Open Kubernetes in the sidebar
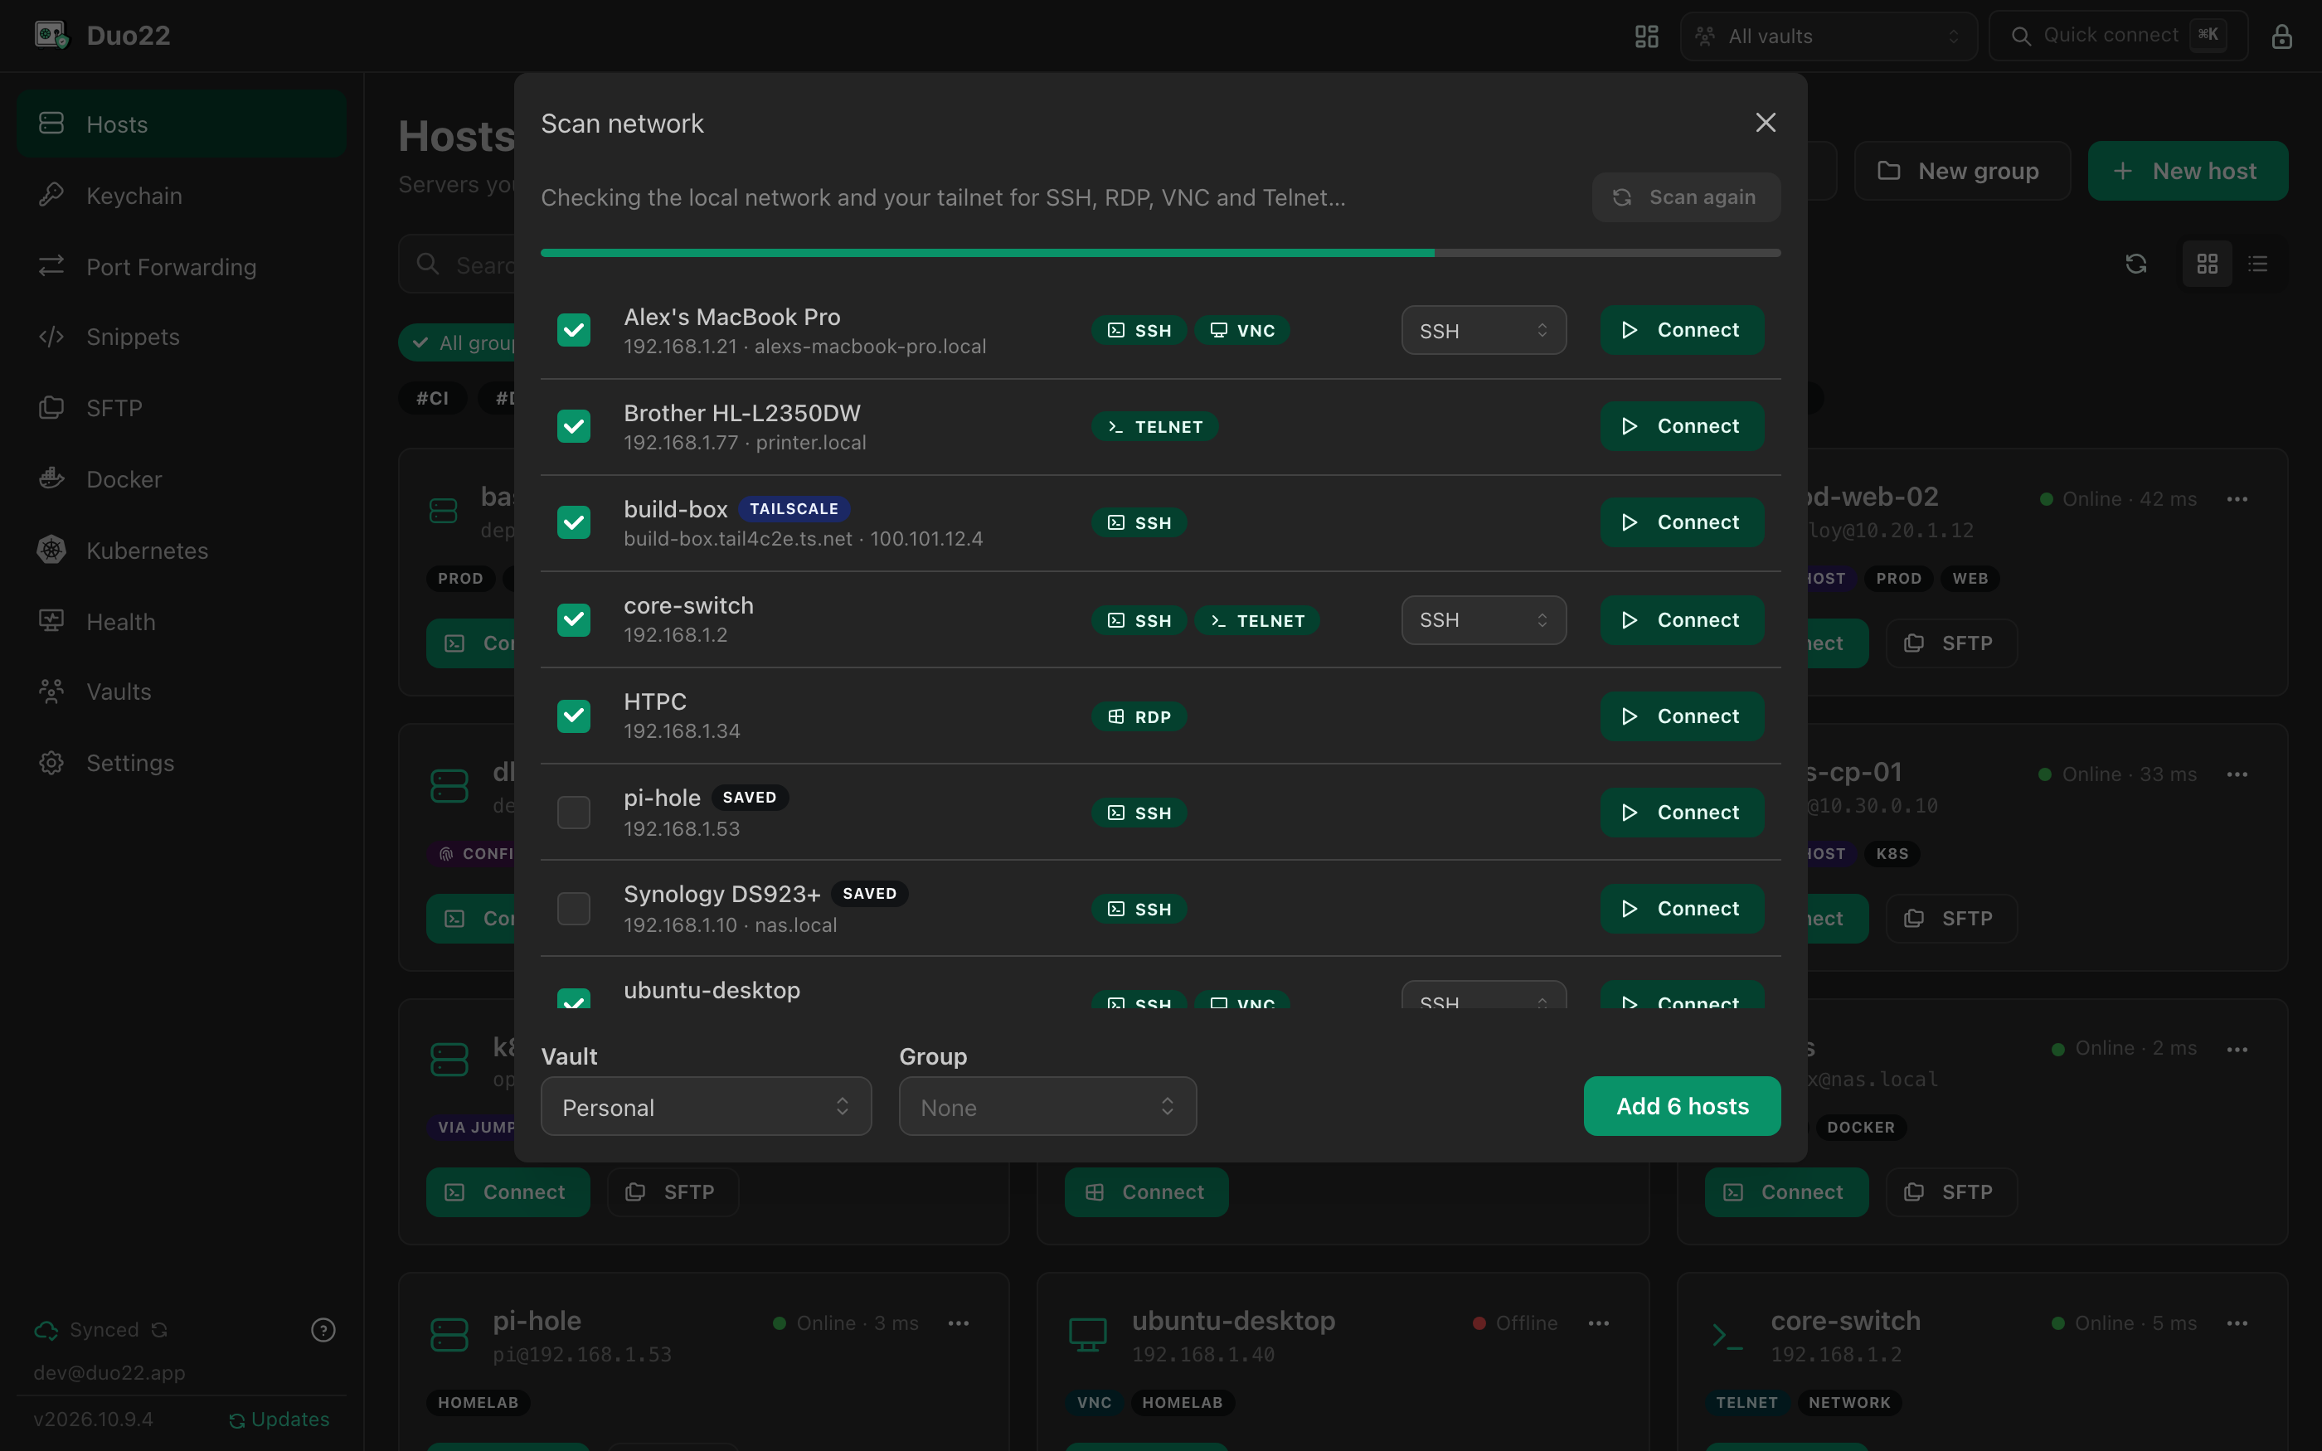This screenshot has height=1451, width=2322. tap(182, 551)
